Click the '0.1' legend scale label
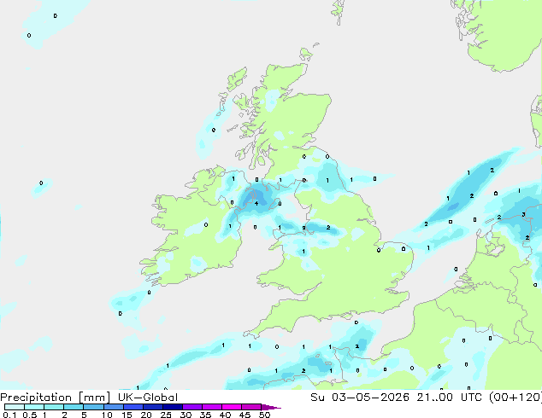This screenshot has height=418, width=542. (x=9, y=415)
